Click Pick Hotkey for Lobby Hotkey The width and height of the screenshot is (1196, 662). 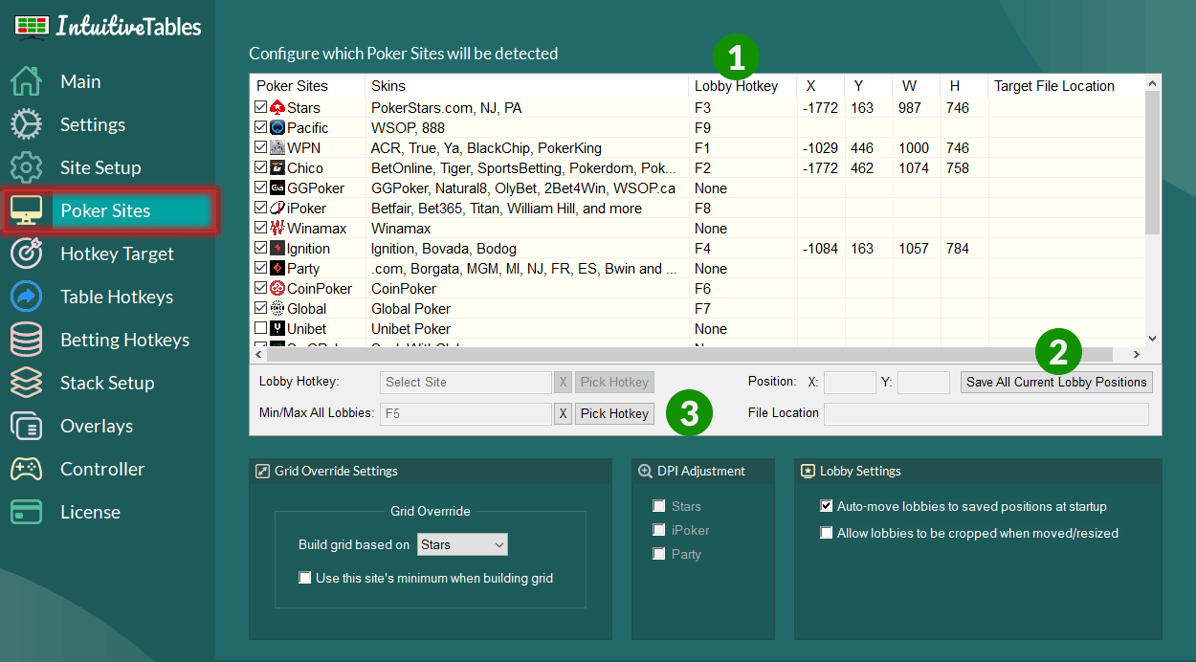coord(614,382)
